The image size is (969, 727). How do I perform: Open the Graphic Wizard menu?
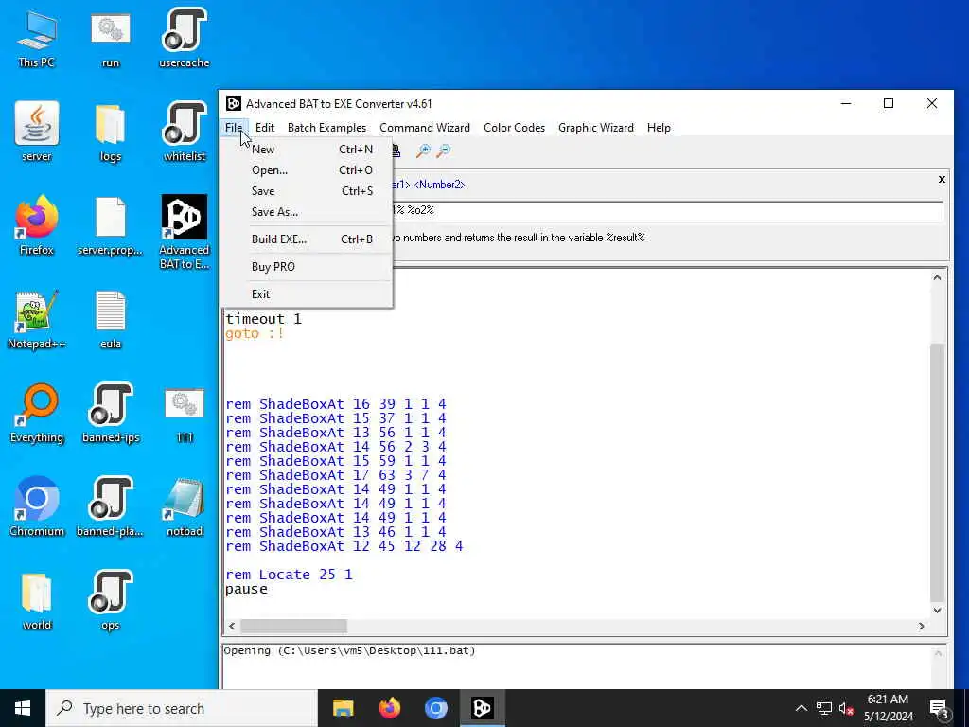pos(596,128)
